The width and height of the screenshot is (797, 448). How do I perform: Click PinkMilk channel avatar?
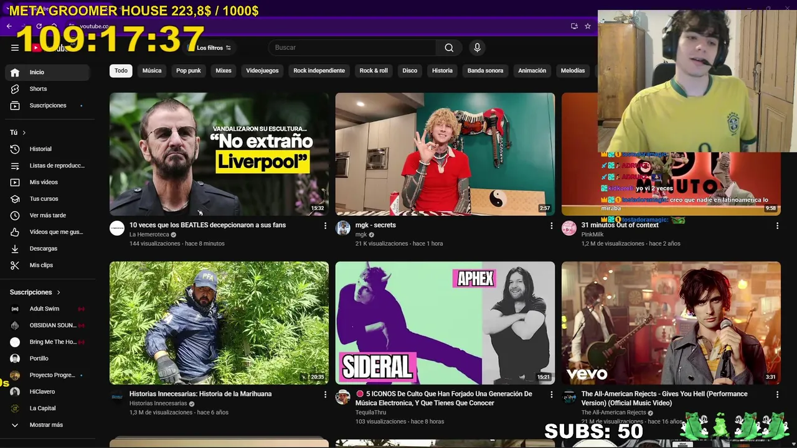click(569, 228)
